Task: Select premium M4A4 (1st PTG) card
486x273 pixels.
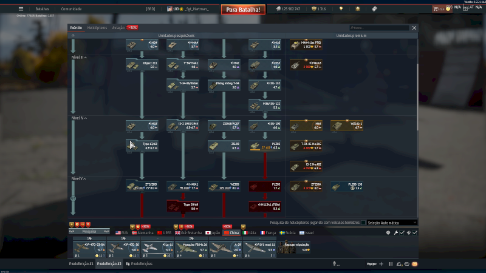Action: pyautogui.click(x=306, y=45)
